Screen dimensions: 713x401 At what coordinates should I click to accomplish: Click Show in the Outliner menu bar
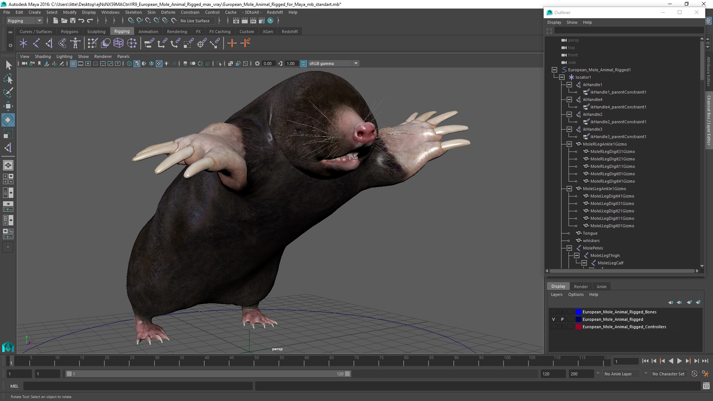(x=572, y=22)
